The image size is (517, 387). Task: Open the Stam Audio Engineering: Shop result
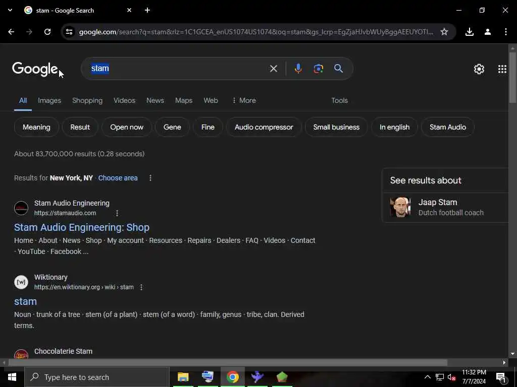(x=82, y=227)
